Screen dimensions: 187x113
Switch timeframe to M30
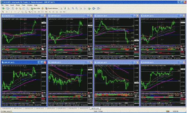coord(46,12)
